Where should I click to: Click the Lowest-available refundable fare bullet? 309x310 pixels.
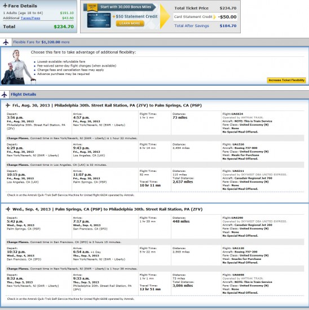[x=61, y=61]
